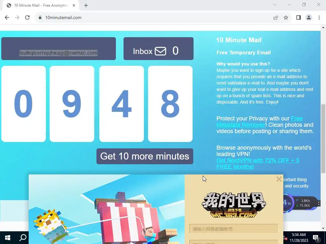The height and width of the screenshot is (244, 326).
Task: Click the inbox count 0
Action: pos(175,51)
